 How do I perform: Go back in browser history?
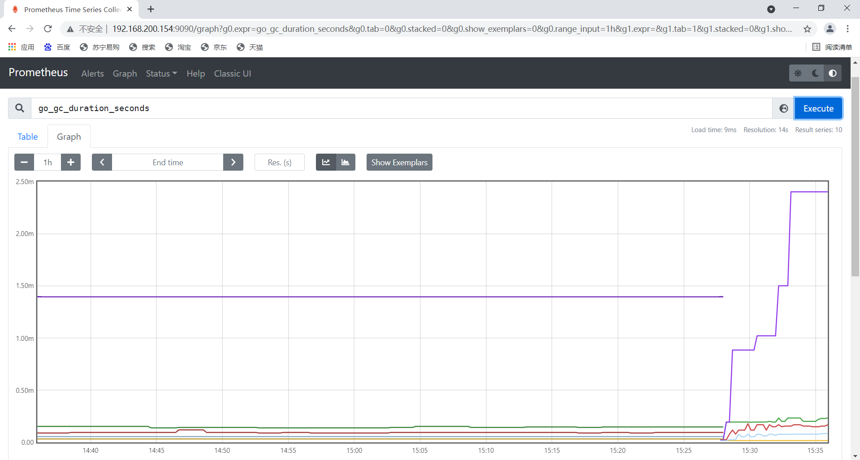coord(12,29)
